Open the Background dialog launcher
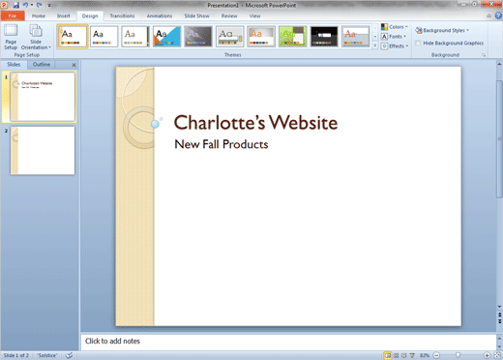This screenshot has width=503, height=360. point(484,55)
